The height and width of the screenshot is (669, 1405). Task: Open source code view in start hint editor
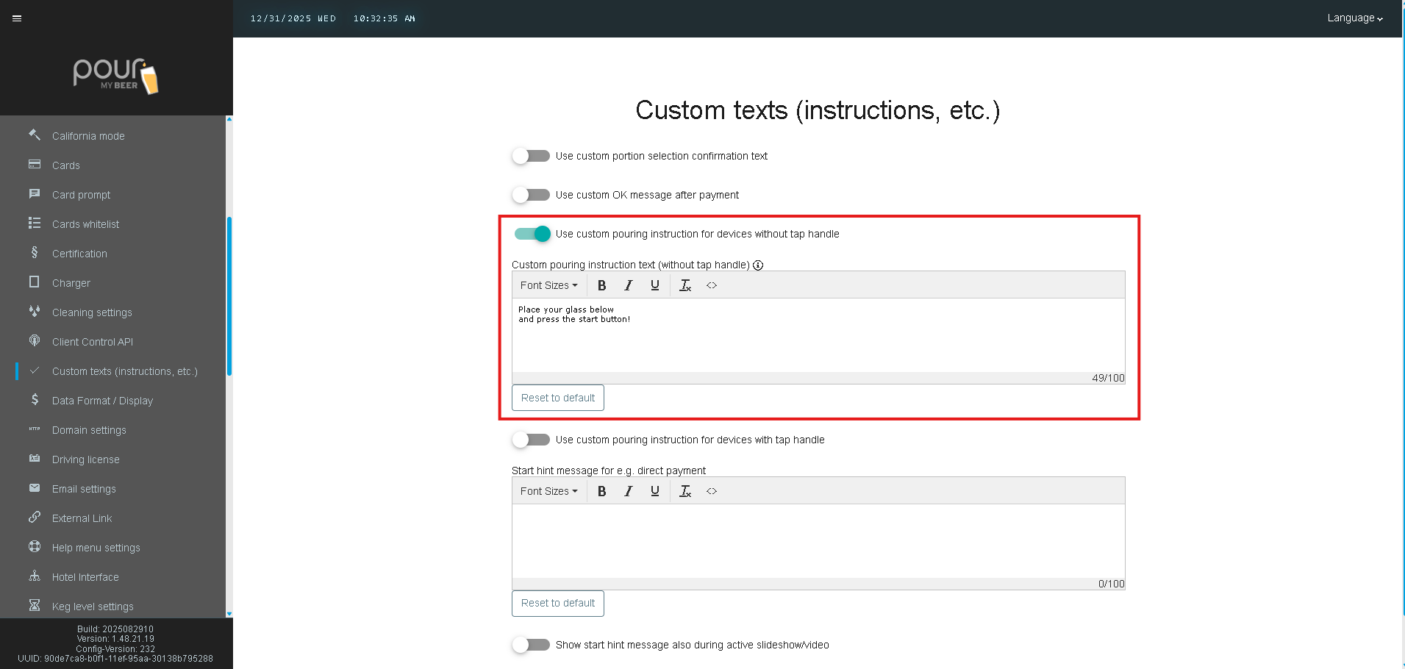pyautogui.click(x=711, y=491)
